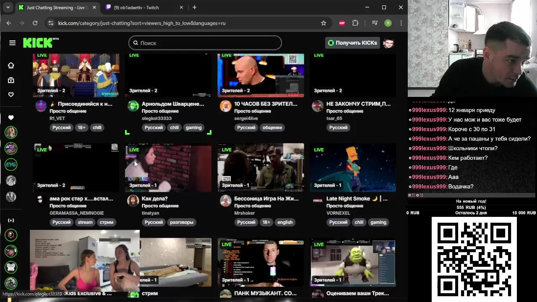Open the Kick hamburger sidebar menu
The height and width of the screenshot is (302, 537).
(12, 43)
